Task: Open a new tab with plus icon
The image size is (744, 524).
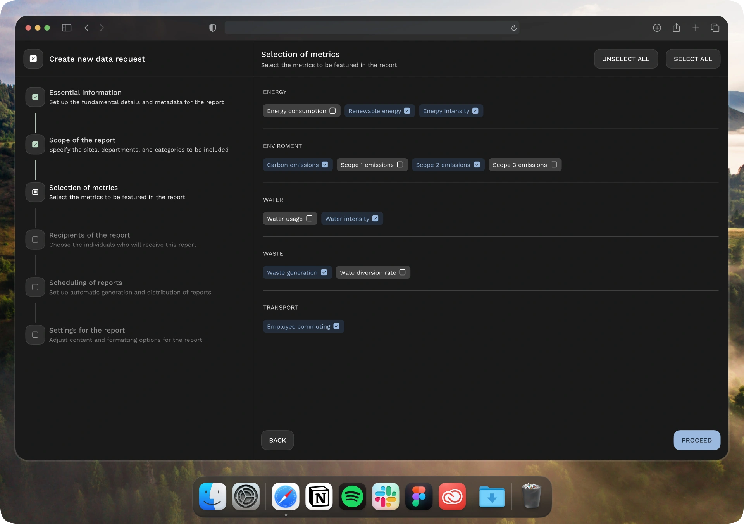Action: point(696,28)
